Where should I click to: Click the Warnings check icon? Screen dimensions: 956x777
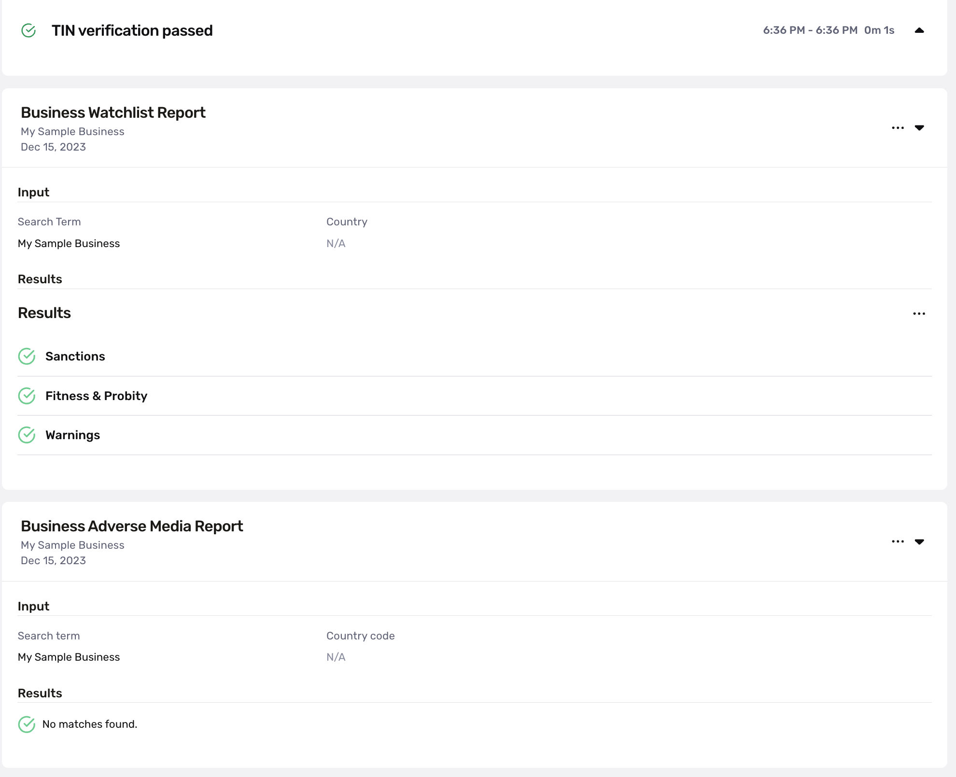[x=27, y=435]
